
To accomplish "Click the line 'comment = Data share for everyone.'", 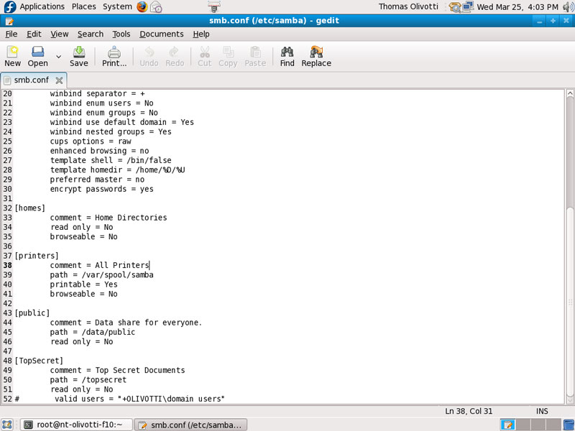I will [x=126, y=323].
